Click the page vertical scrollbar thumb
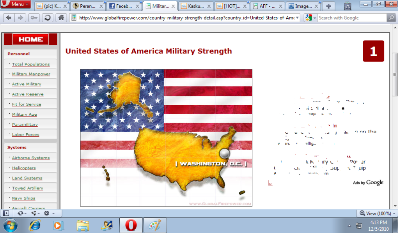The width and height of the screenshot is (399, 233). (x=395, y=74)
